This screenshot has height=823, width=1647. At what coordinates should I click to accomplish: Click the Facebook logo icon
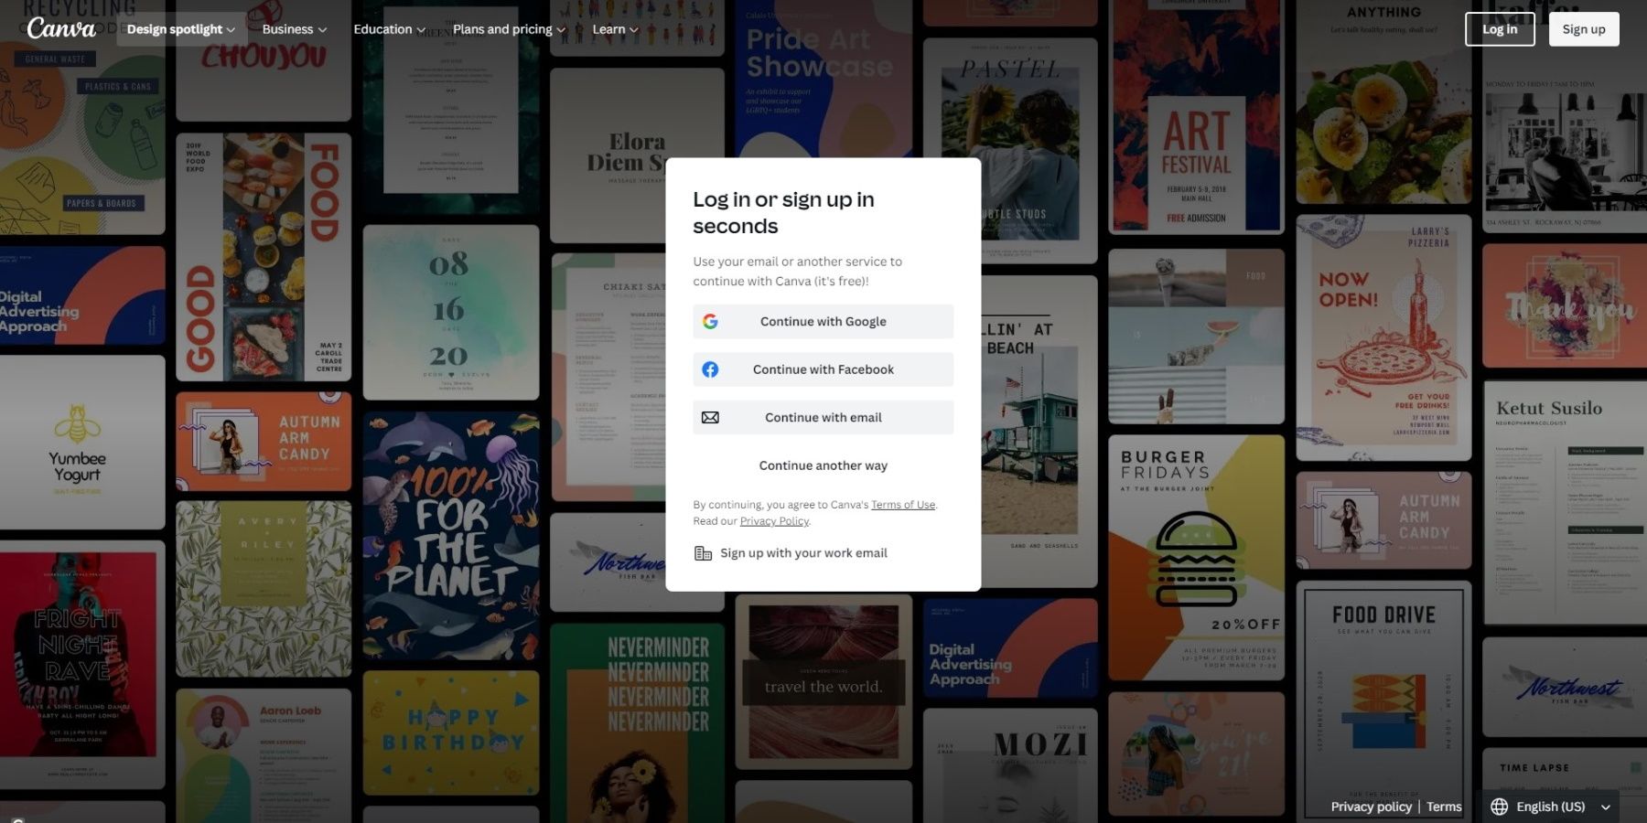710,369
